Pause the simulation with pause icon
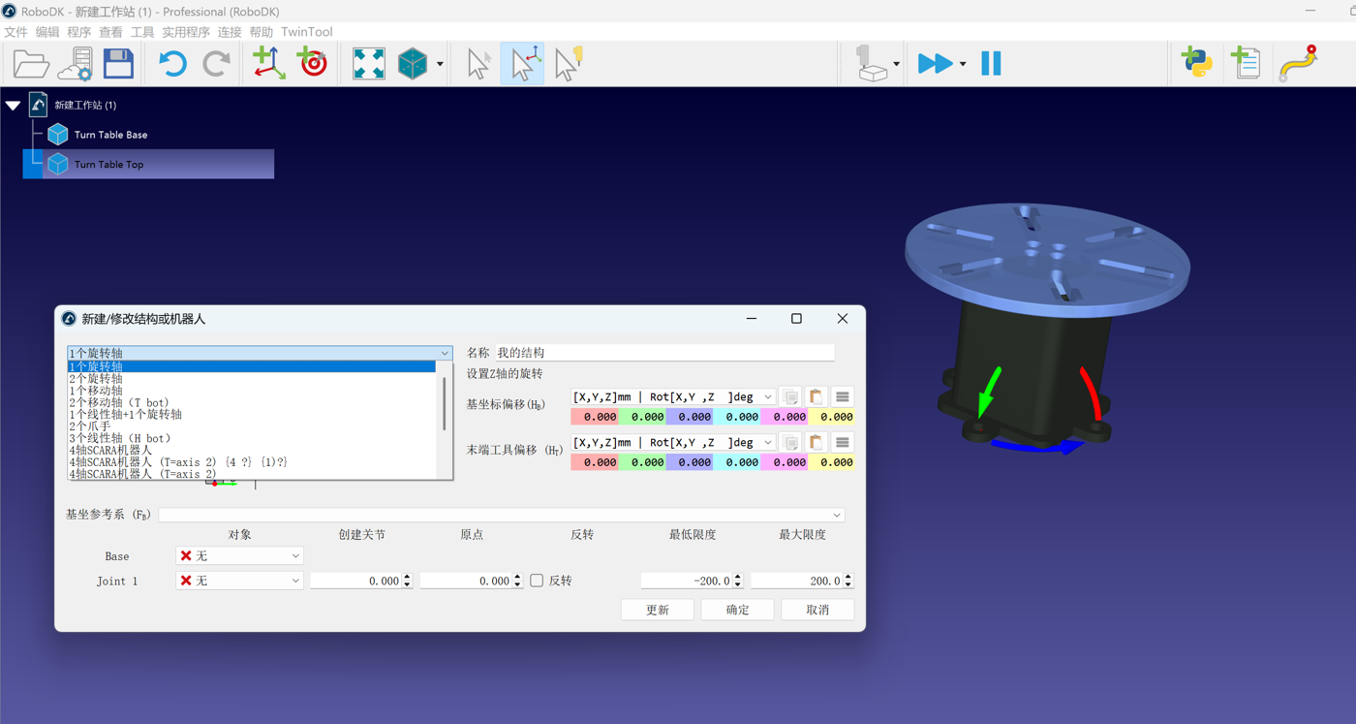 991,64
